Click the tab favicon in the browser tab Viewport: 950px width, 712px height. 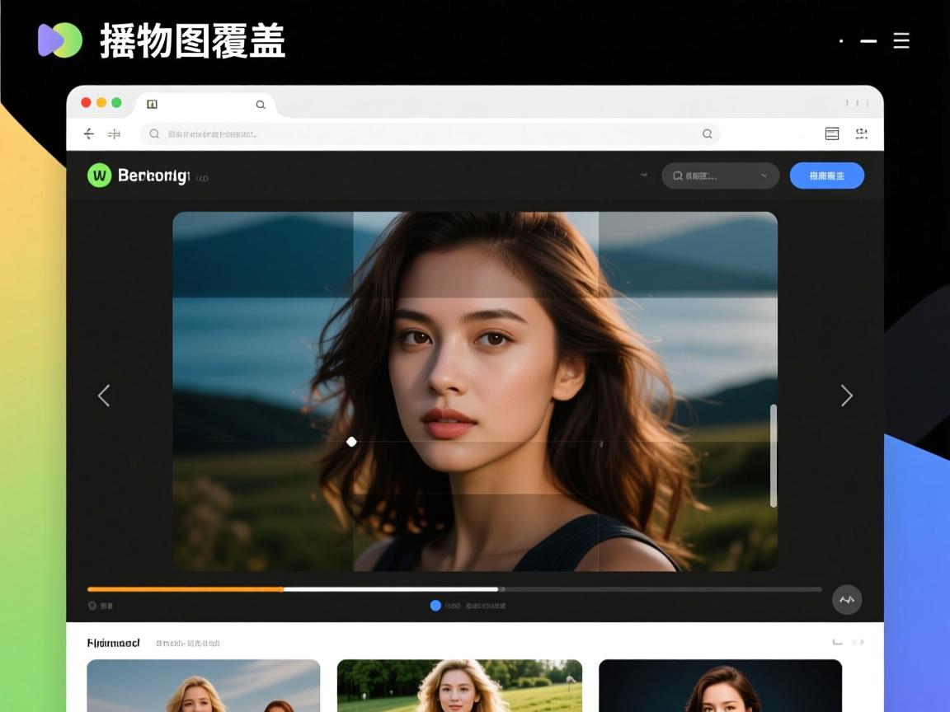(x=152, y=104)
